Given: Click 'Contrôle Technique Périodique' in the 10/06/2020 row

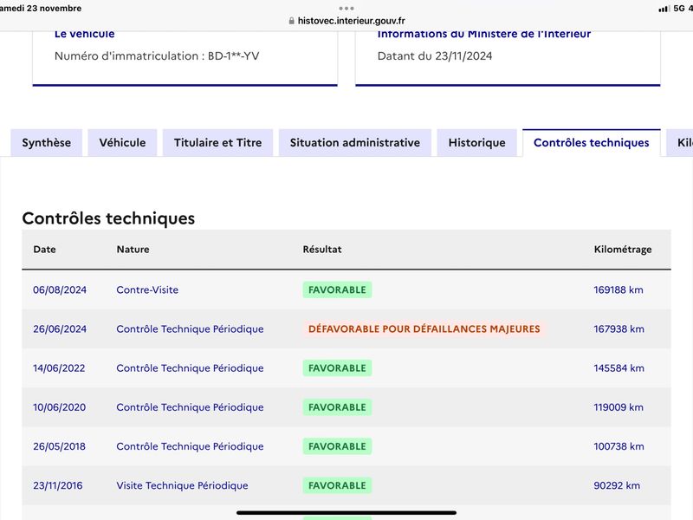Looking at the screenshot, I should click(190, 407).
